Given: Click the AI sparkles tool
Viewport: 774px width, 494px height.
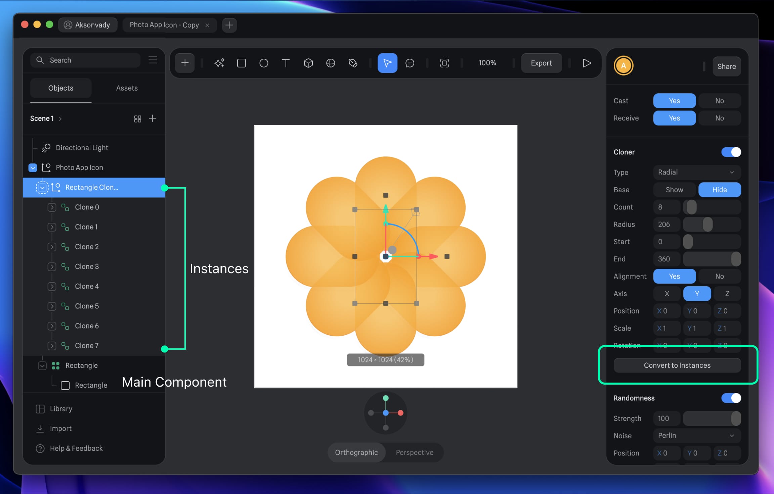Looking at the screenshot, I should pos(219,63).
